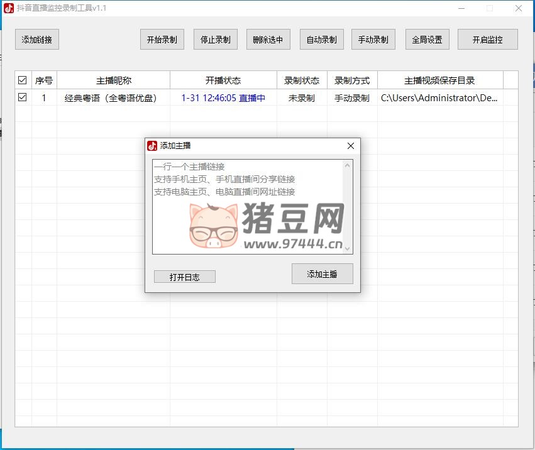Viewport: 535px width, 450px height.
Task: Switch to 自动录制 mode
Action: (x=321, y=40)
